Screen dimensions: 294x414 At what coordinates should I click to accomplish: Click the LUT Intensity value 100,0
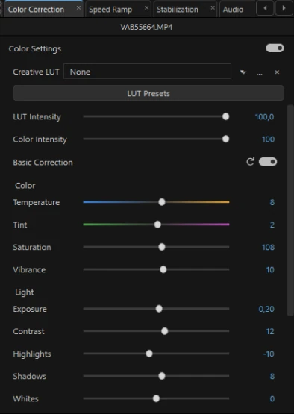pyautogui.click(x=264, y=116)
